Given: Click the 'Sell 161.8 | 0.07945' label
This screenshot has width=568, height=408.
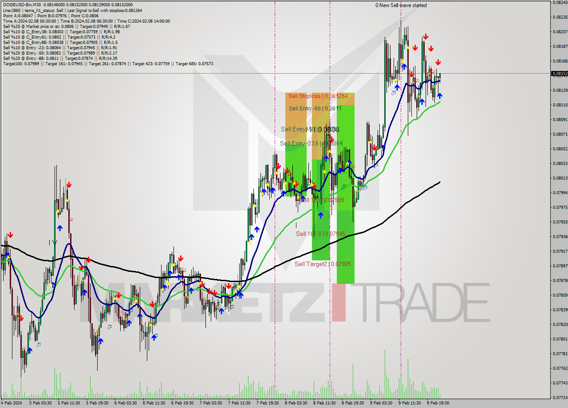Looking at the screenshot, I should [320, 233].
